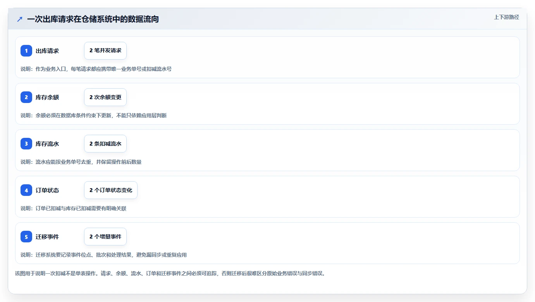Click the note about 数据库条件约束下更新
The width and height of the screenshot is (535, 302).
(94, 115)
